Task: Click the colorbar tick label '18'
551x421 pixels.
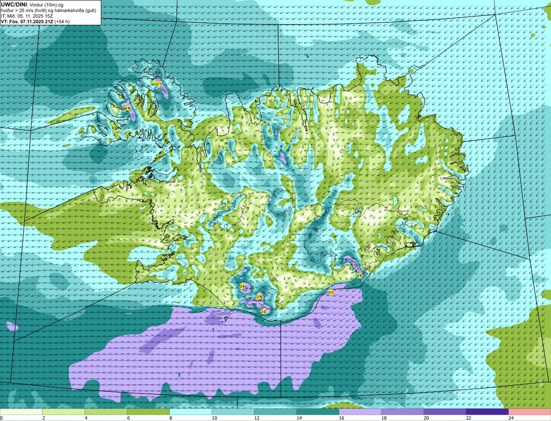Action: 384,418
